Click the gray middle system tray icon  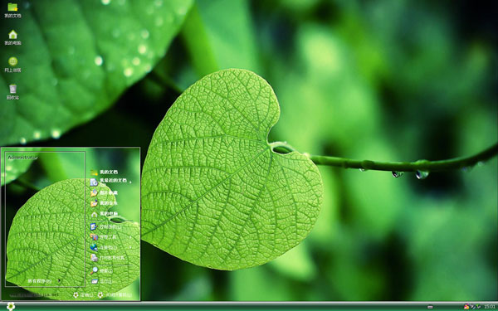pyautogui.click(x=473, y=307)
